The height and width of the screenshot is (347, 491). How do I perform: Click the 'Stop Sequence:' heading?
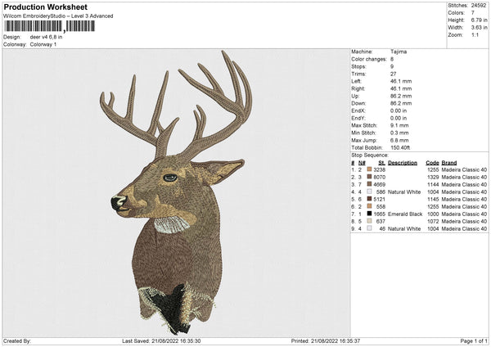click(370, 155)
